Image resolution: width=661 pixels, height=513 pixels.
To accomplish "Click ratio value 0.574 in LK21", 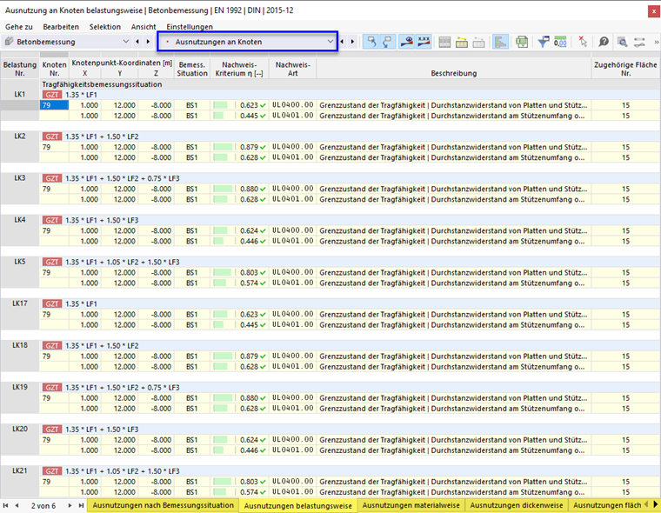I will 249,492.
